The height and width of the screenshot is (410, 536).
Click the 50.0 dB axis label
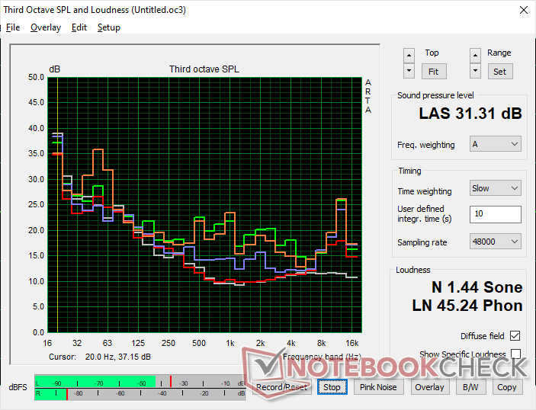(x=37, y=77)
